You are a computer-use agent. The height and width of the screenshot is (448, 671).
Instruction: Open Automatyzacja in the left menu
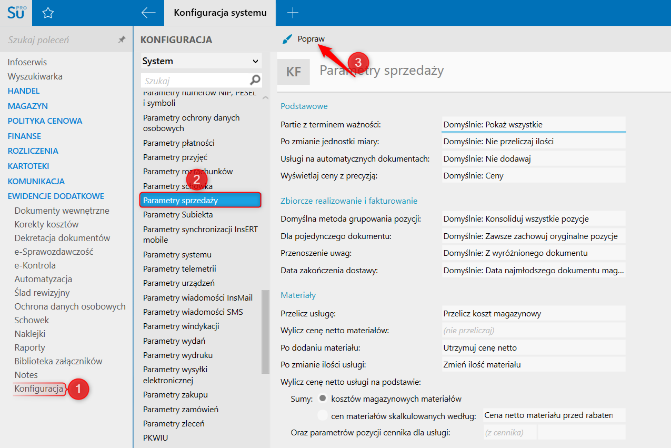(43, 279)
